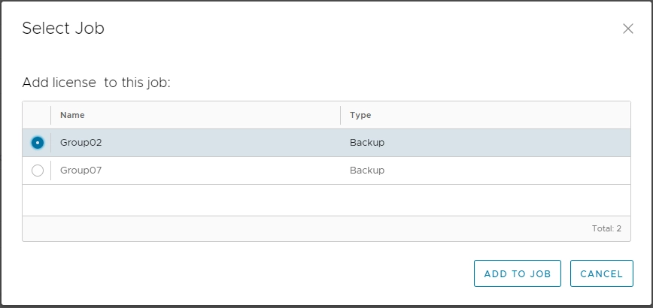653x308 pixels.
Task: Click the ADD TO JOB button
Action: click(x=518, y=273)
